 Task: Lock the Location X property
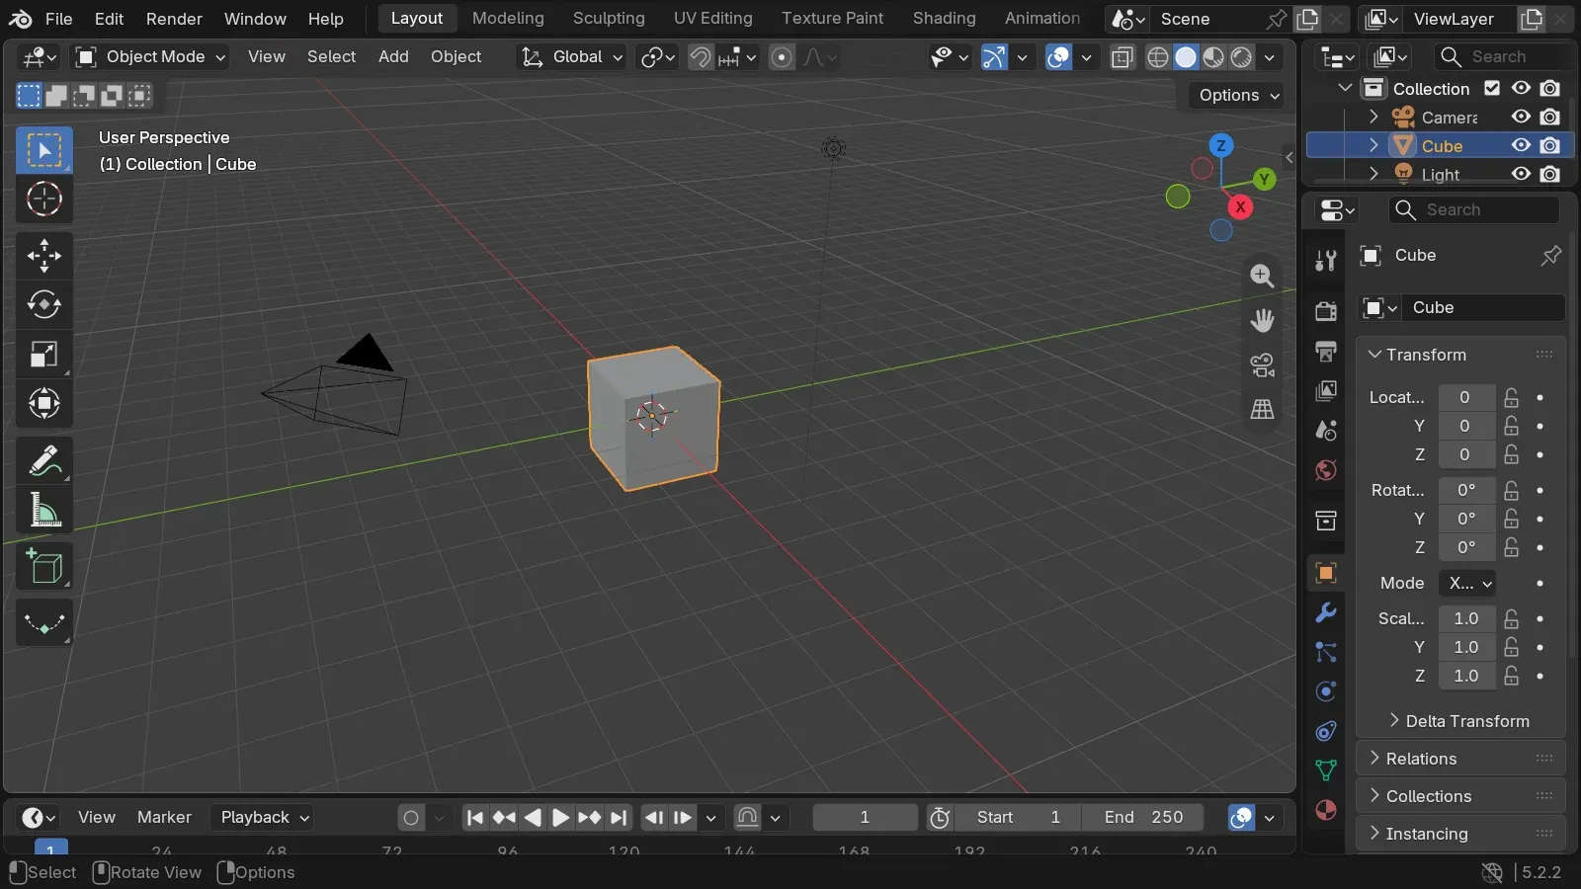[x=1511, y=397]
